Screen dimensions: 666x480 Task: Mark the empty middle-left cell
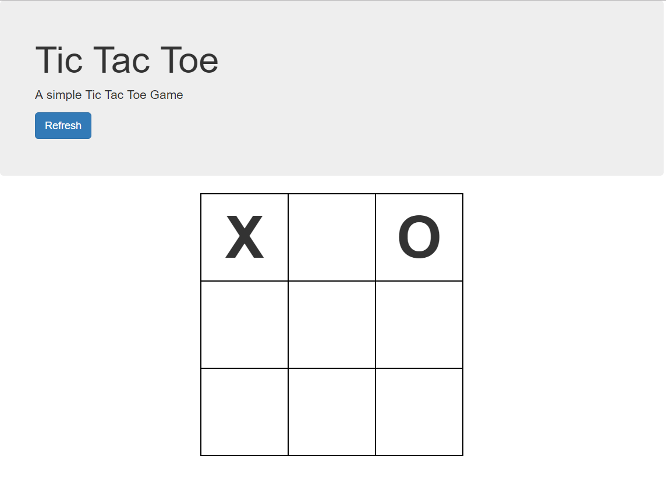pos(245,325)
